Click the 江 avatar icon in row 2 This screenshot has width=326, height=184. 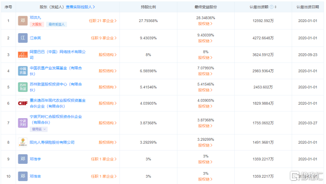click(23, 38)
